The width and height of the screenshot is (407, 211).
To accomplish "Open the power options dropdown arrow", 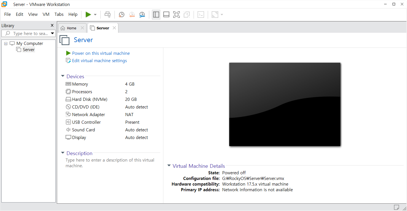I will 95,15.
